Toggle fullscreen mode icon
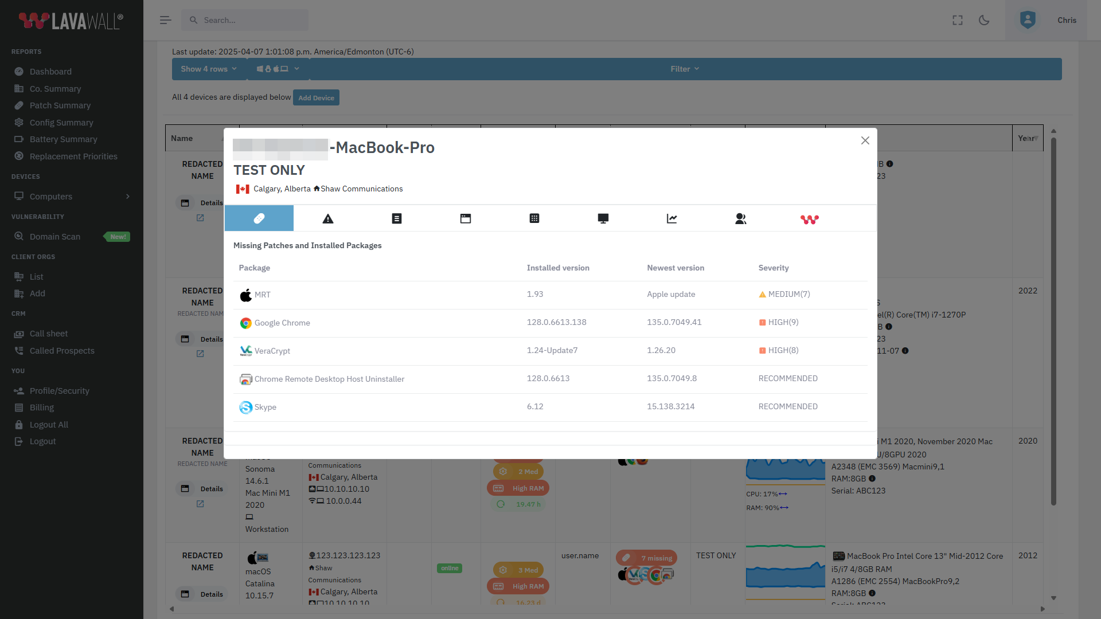Viewport: 1101px width, 619px height. pos(958,20)
